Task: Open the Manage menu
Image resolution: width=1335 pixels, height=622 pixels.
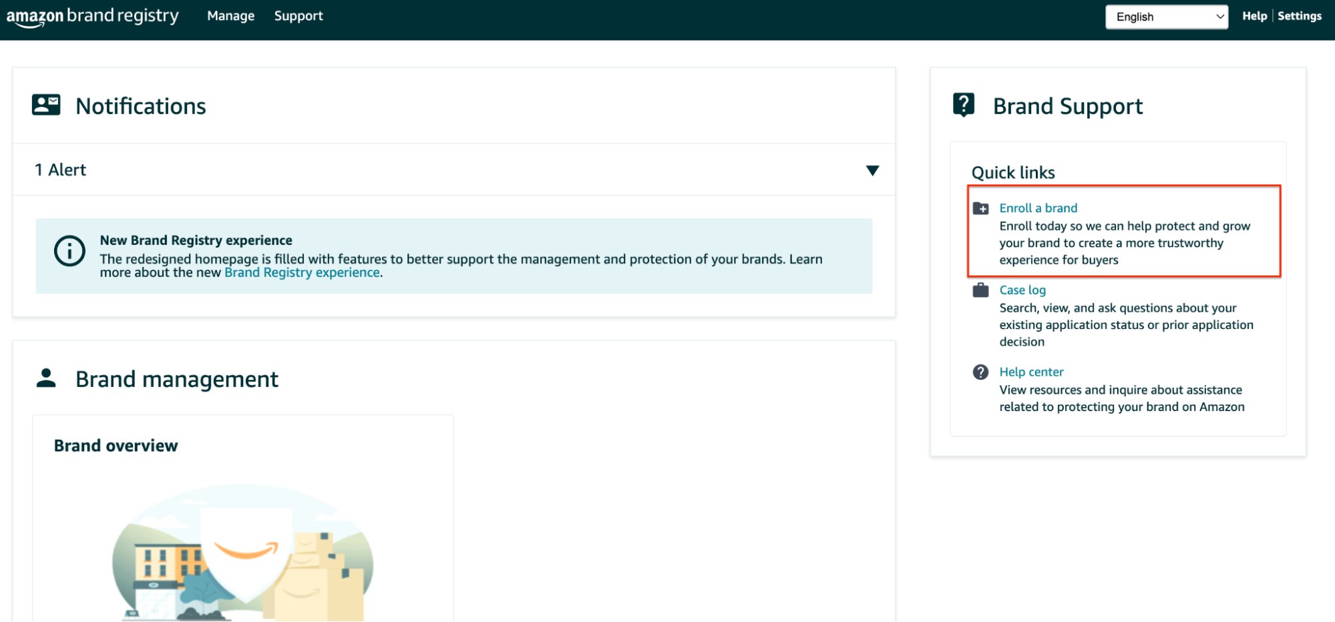Action: click(x=230, y=16)
